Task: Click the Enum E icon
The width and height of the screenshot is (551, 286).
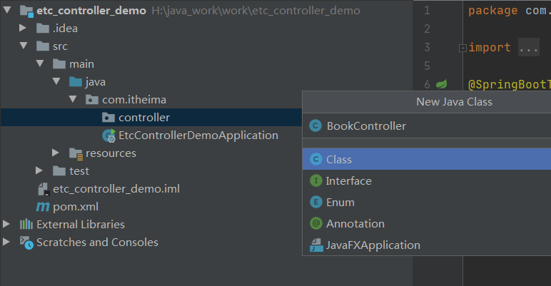Action: 316,202
